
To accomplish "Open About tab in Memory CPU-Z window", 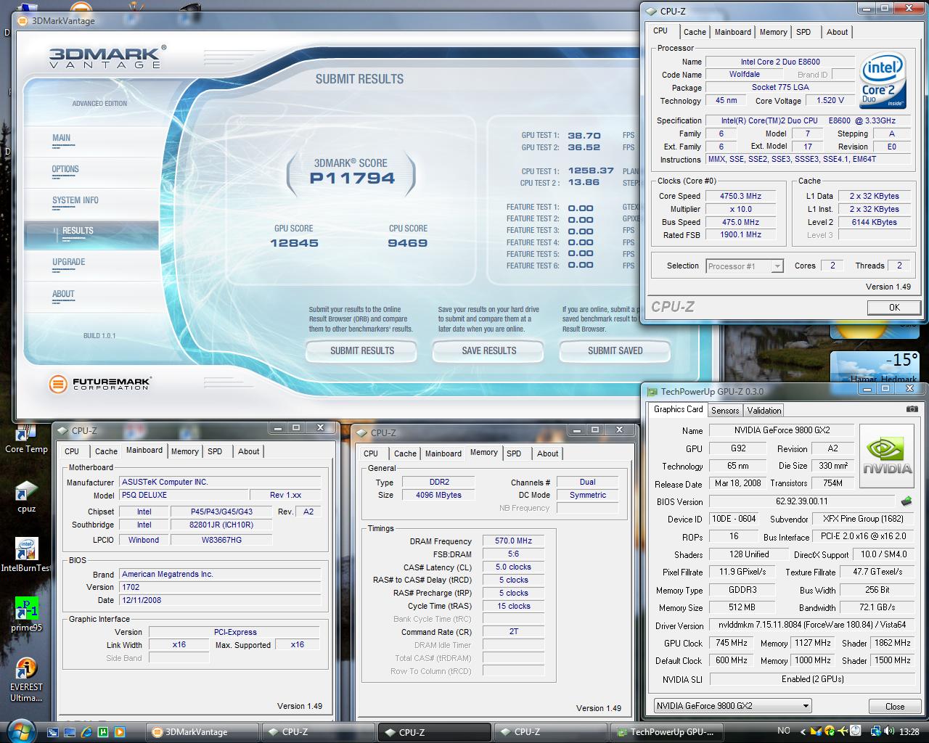I will [548, 453].
